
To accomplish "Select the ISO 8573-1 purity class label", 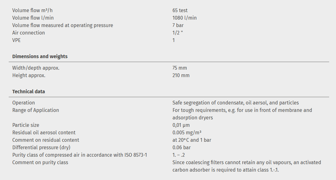I will (80, 155).
